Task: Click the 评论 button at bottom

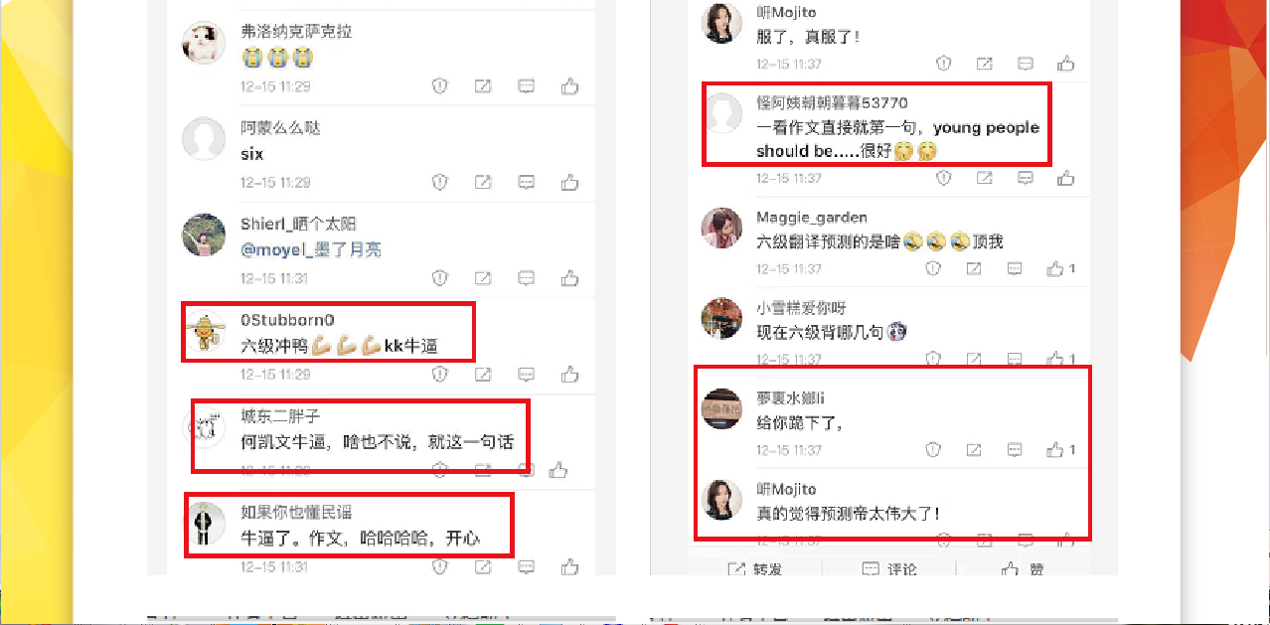Action: 888,569
